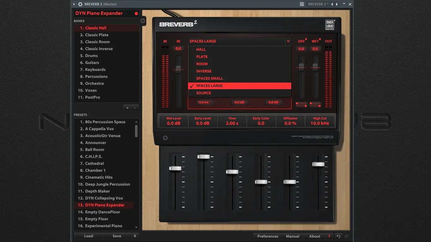The width and height of the screenshot is (431, 242).
Task: Click the red question mark help icon
Action: pyautogui.click(x=329, y=236)
